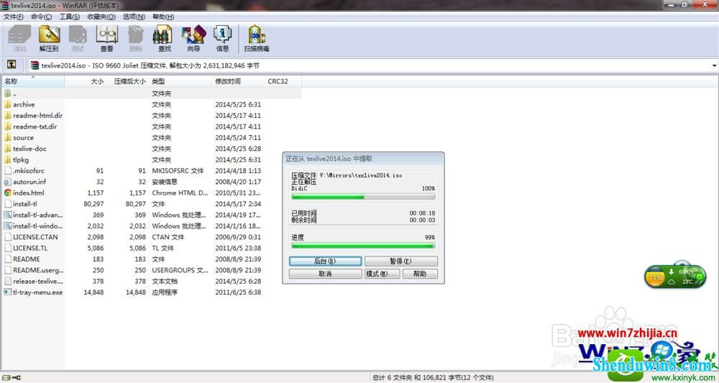
Task: Select the source folder
Action: pos(19,137)
